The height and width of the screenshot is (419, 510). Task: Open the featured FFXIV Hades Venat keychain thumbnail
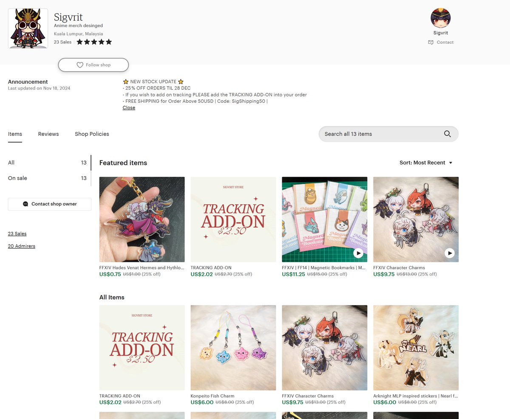[142, 219]
